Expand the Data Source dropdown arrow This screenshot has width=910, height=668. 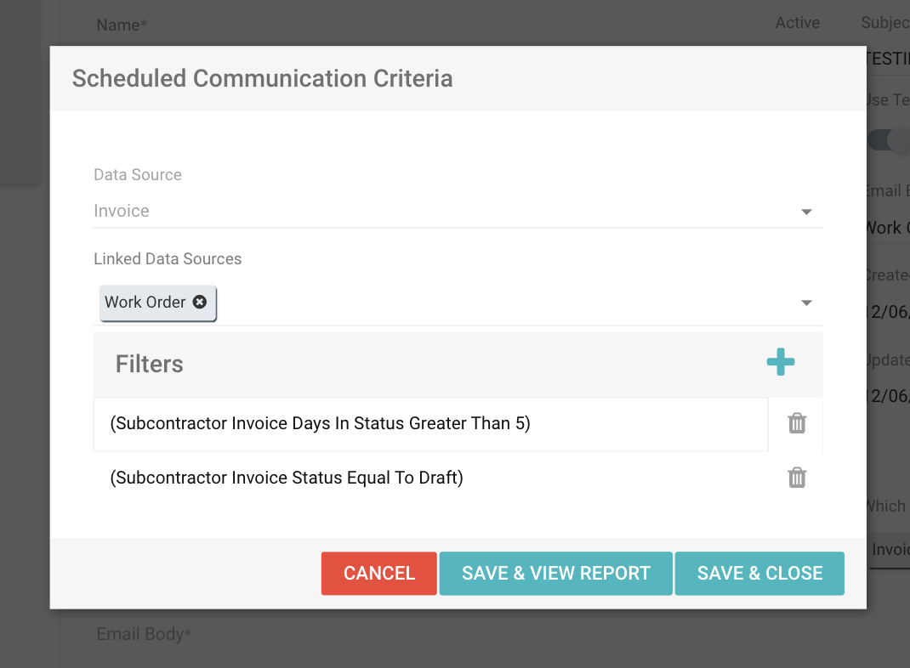tap(806, 212)
